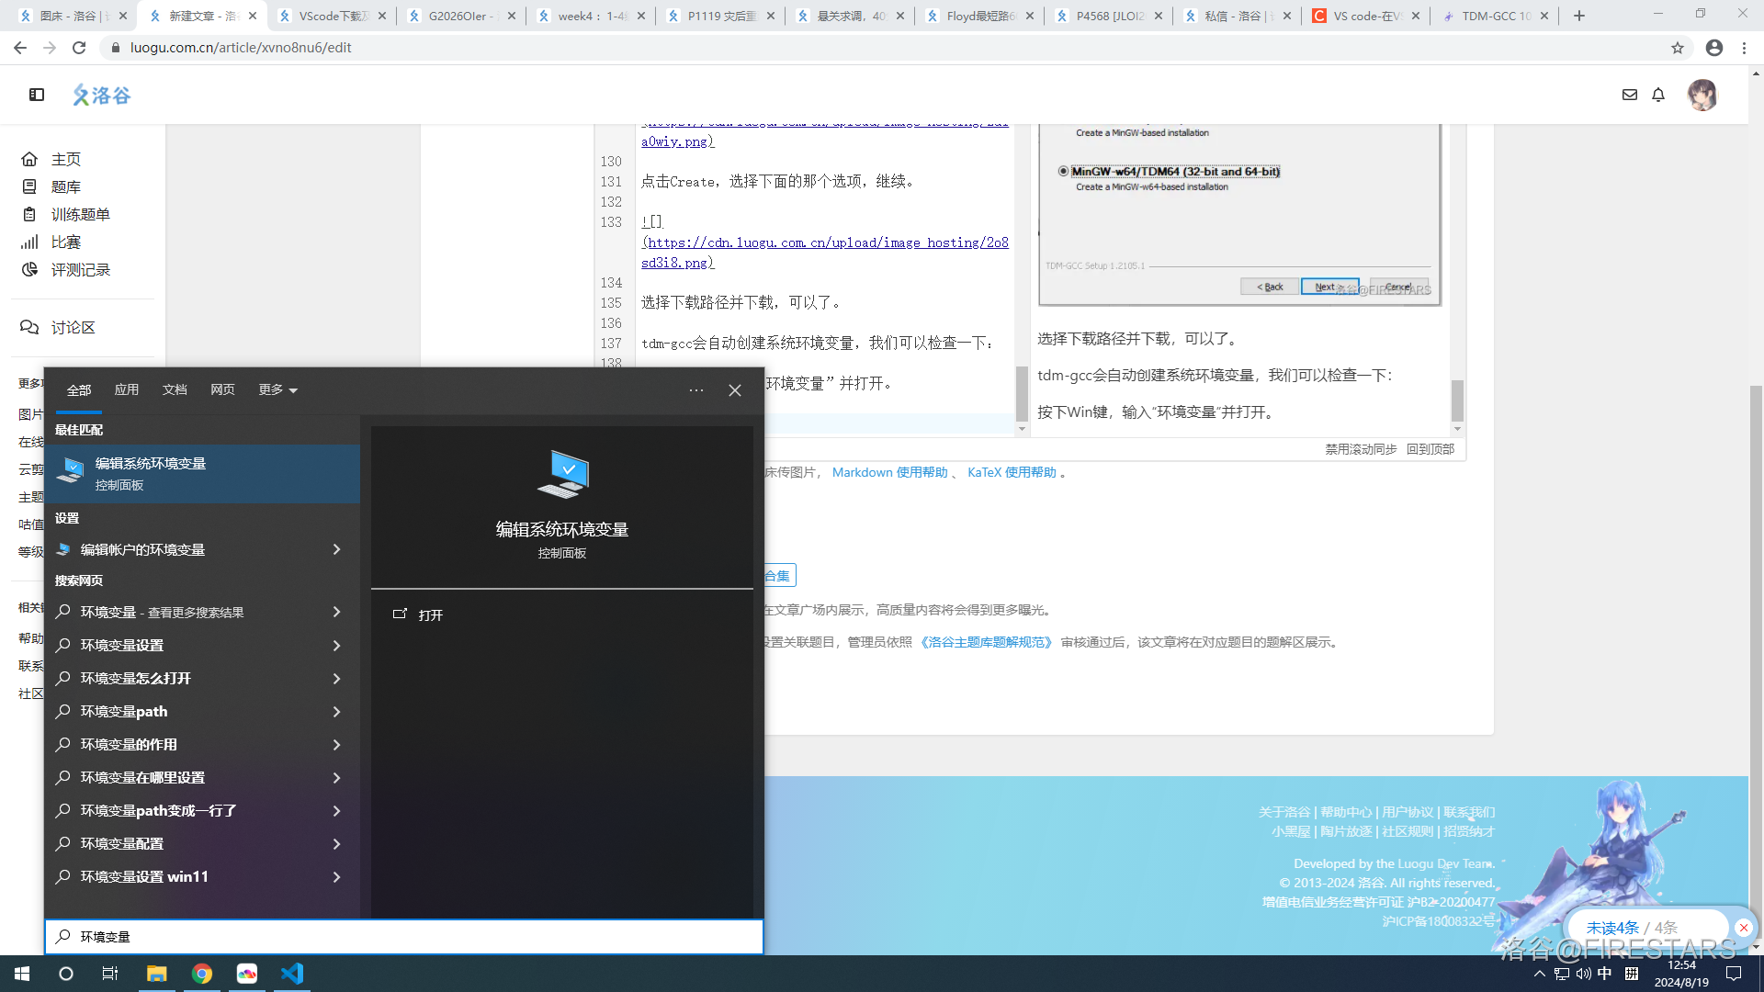Expand the 环境变量path suggestion arrow
The image size is (1764, 992).
(x=336, y=711)
